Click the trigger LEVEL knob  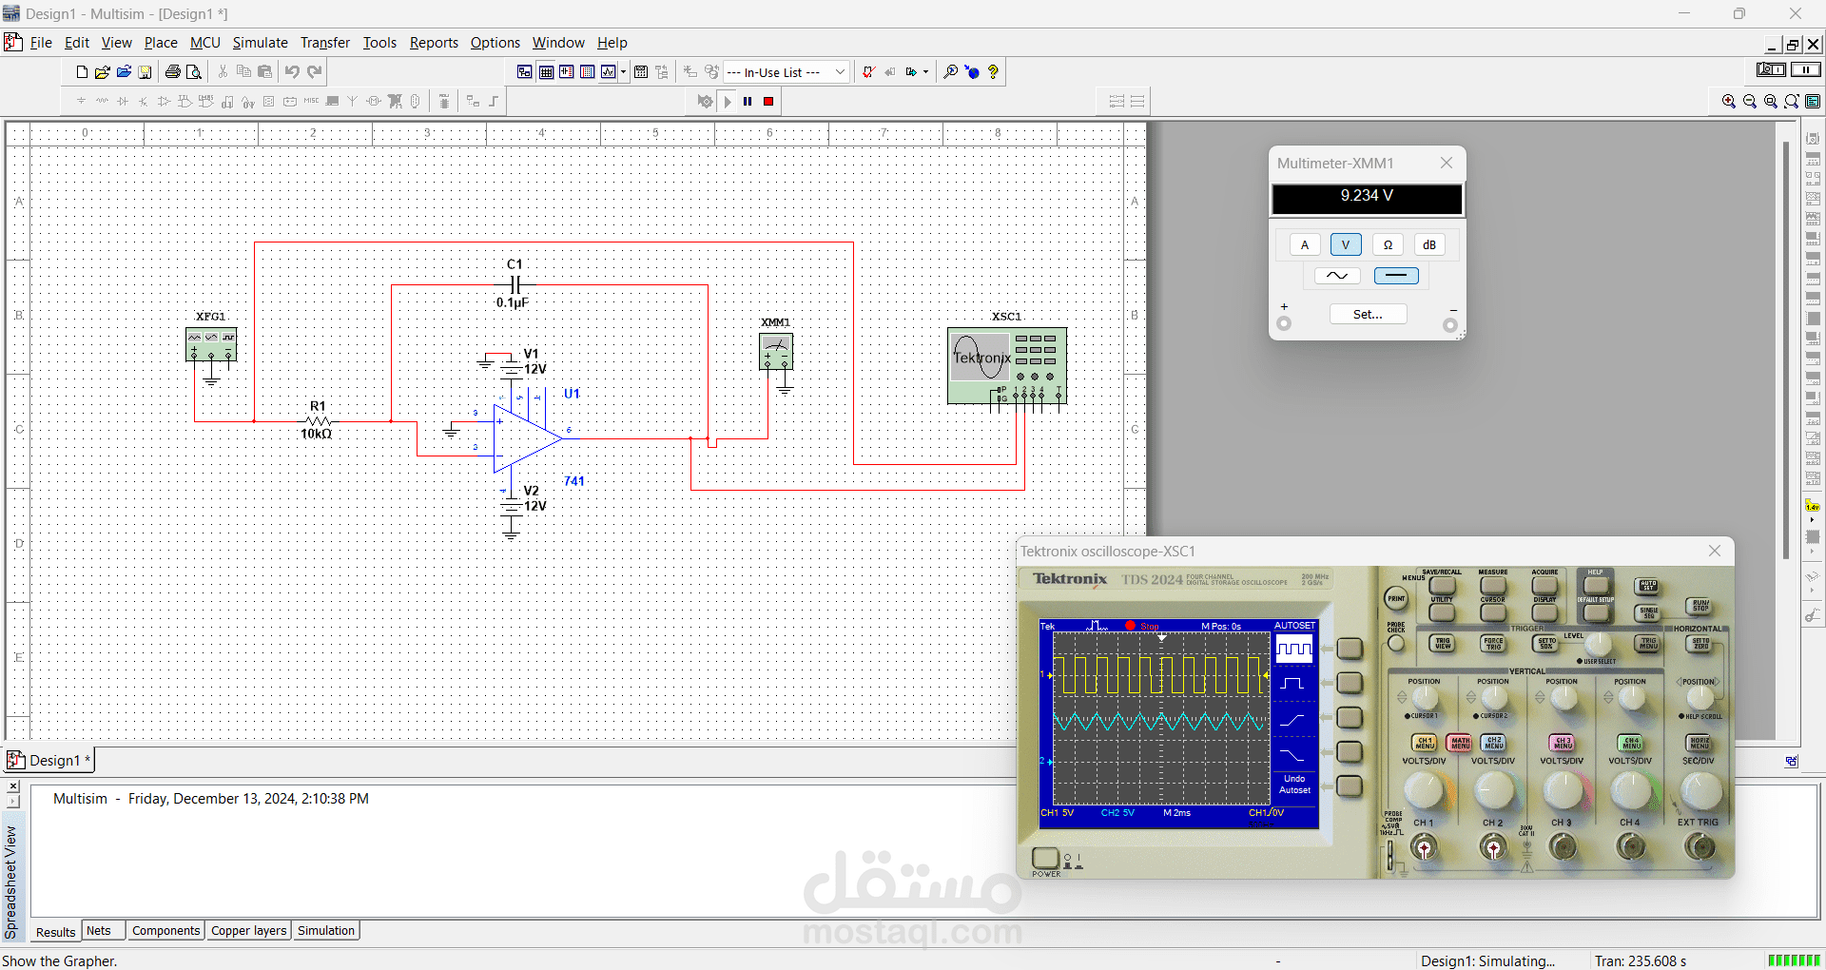tap(1598, 644)
